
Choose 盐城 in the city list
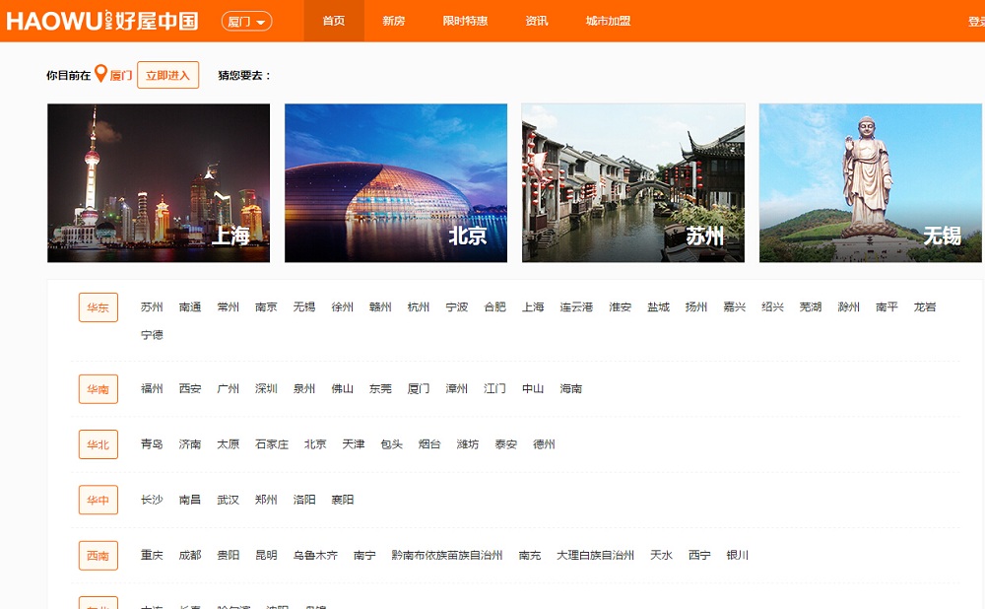click(x=658, y=306)
